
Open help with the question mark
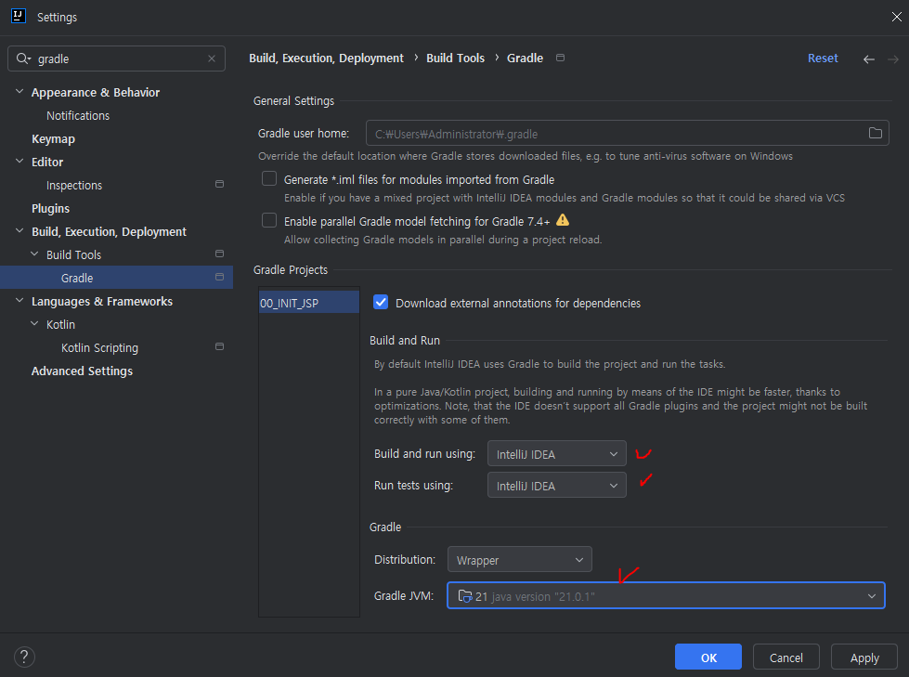24,657
